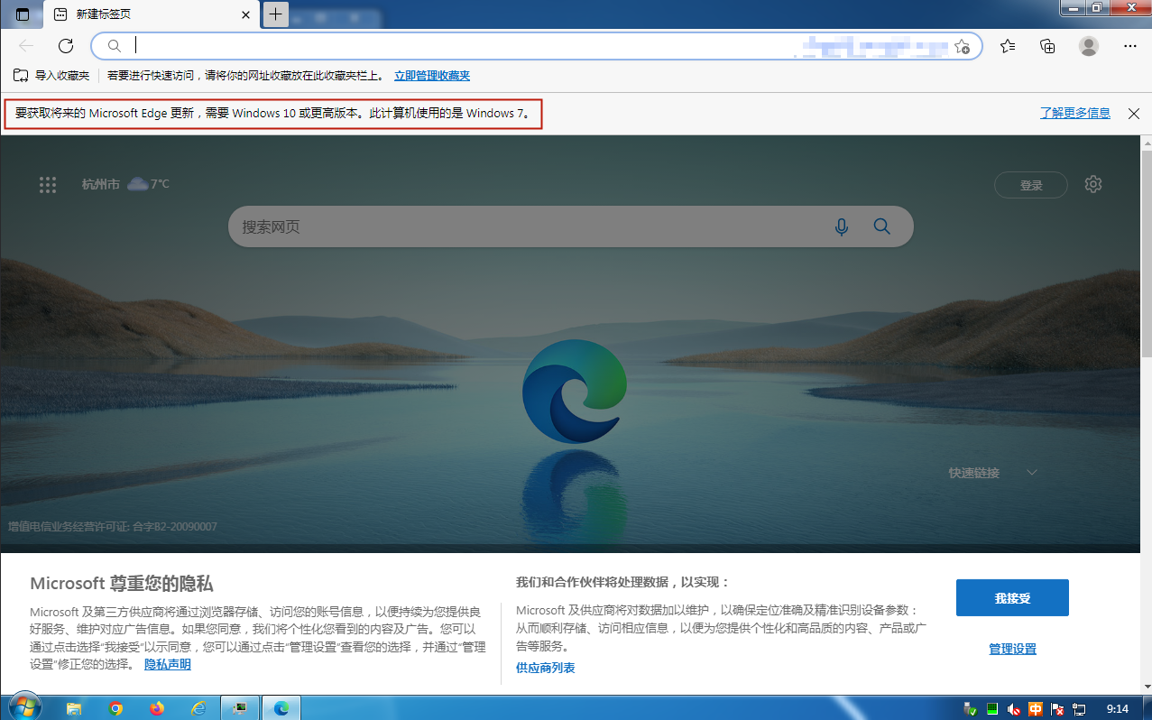The height and width of the screenshot is (720, 1152).
Task: Open the 供应商列表 link
Action: [x=546, y=668]
